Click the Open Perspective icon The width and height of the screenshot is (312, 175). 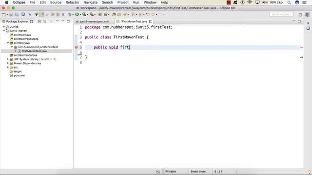click(300, 15)
